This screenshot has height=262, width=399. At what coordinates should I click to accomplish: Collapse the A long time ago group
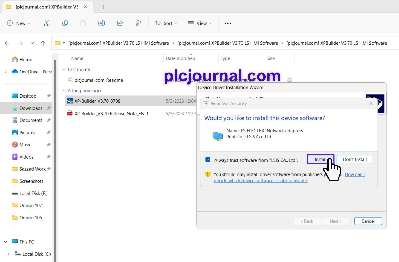64,91
